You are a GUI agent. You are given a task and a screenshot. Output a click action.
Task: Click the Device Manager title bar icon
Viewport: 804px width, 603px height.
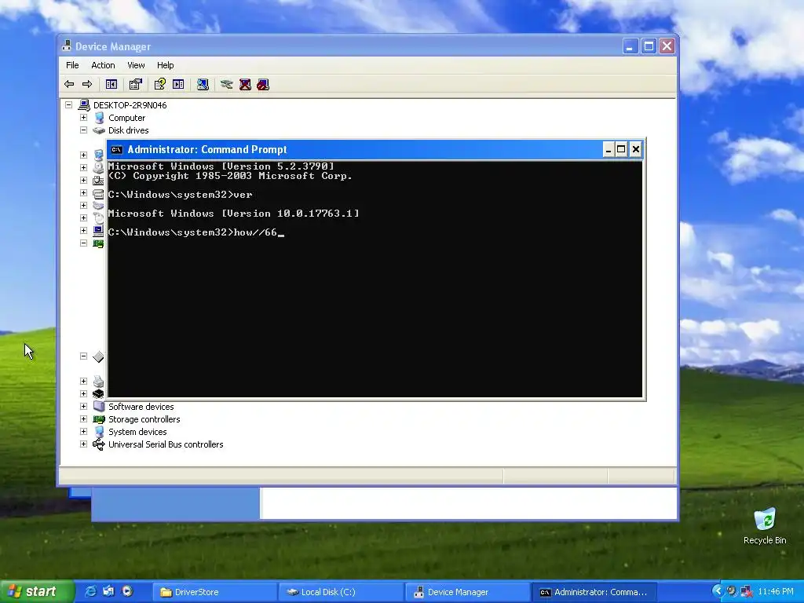pos(66,46)
